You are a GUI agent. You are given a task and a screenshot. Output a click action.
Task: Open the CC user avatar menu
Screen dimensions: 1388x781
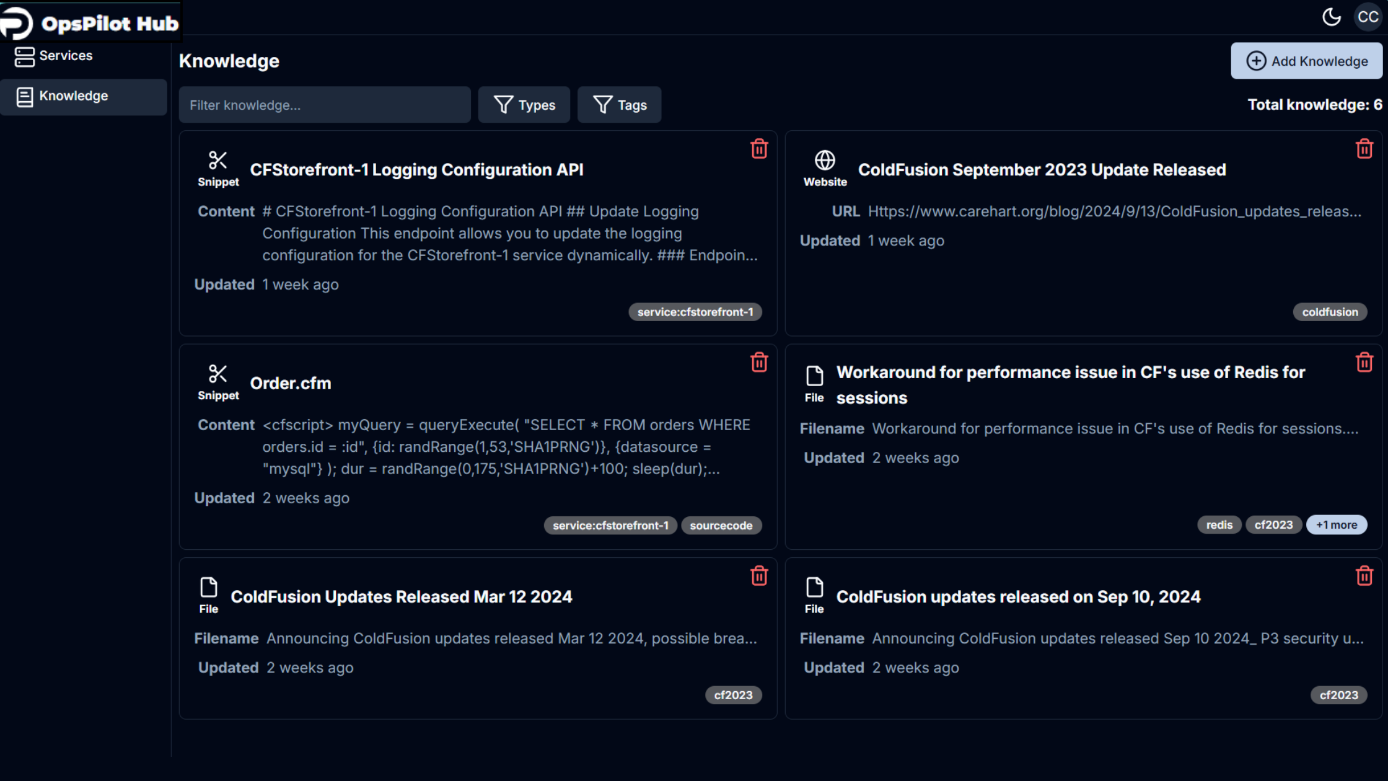(1368, 17)
